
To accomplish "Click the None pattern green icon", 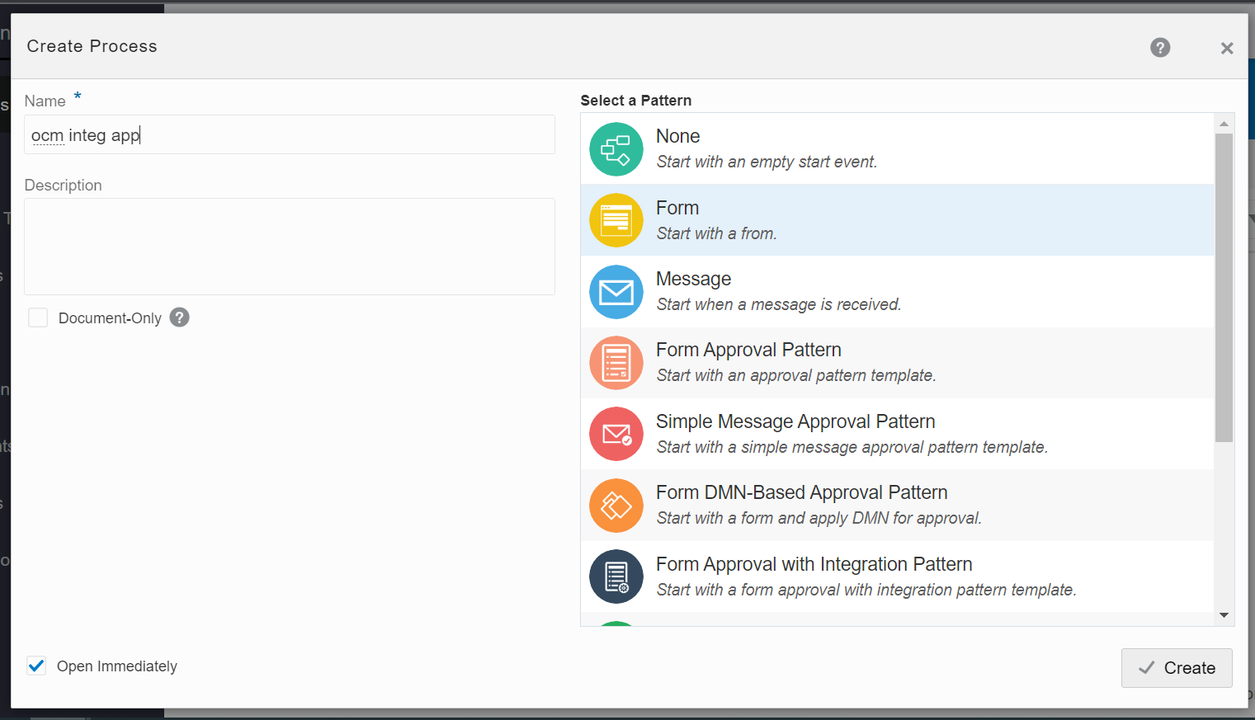I will click(616, 149).
